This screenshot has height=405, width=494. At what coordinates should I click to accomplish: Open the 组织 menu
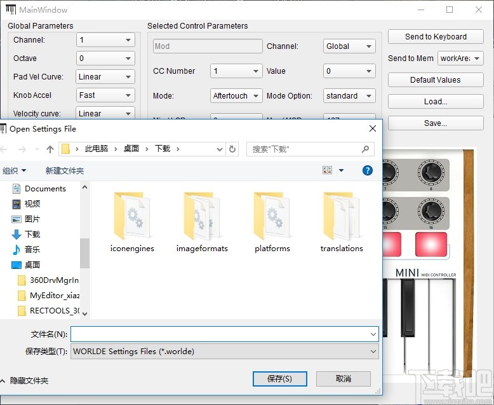click(x=15, y=170)
